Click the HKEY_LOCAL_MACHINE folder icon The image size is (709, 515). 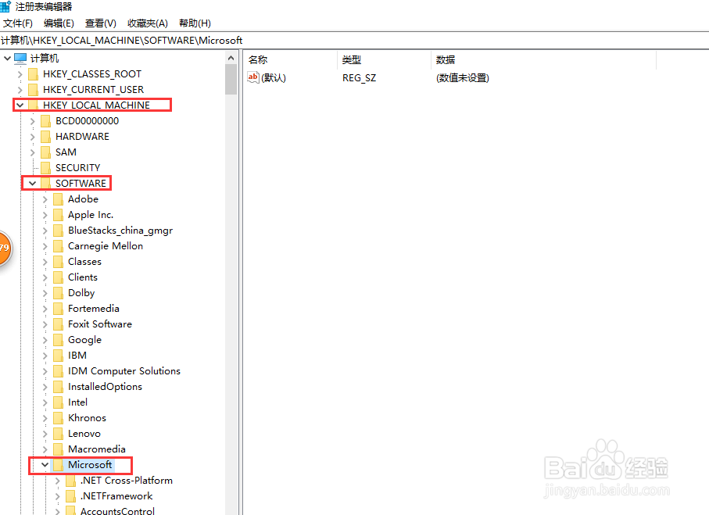click(33, 106)
